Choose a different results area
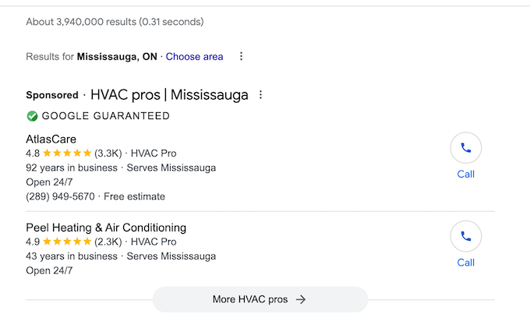 [x=194, y=56]
